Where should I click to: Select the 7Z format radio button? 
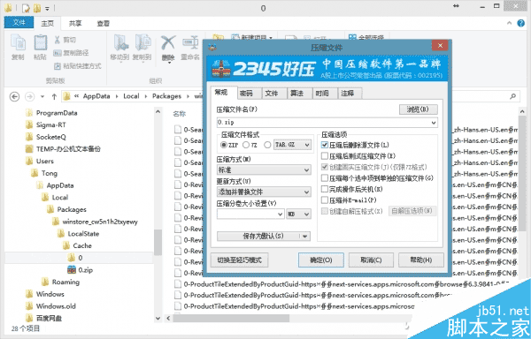pos(246,145)
